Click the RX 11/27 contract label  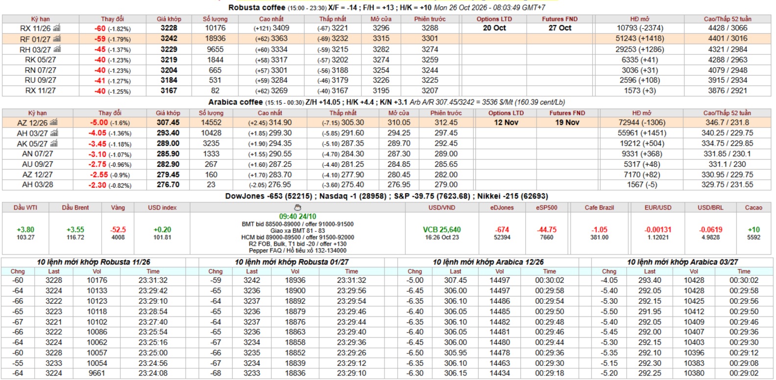pyautogui.click(x=41, y=91)
